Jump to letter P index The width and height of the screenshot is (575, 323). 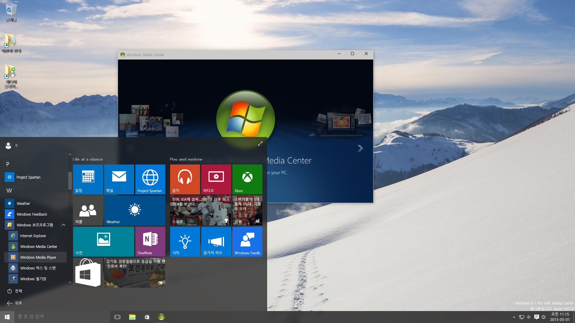click(x=8, y=164)
